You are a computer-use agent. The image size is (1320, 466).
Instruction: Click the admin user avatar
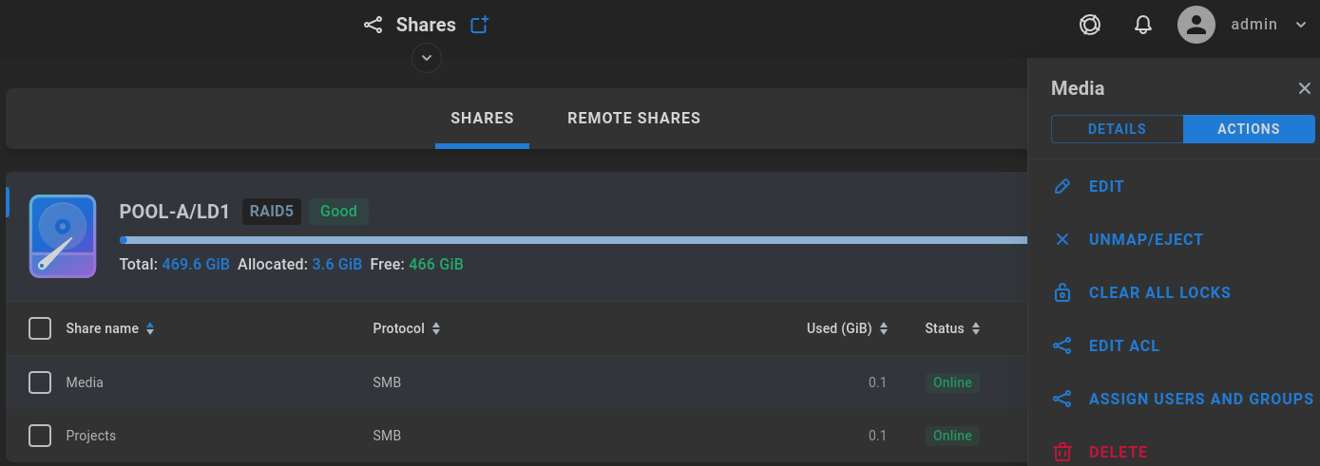pos(1196,25)
